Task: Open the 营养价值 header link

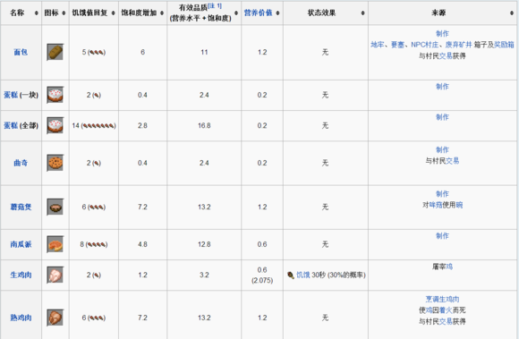Action: [x=258, y=13]
